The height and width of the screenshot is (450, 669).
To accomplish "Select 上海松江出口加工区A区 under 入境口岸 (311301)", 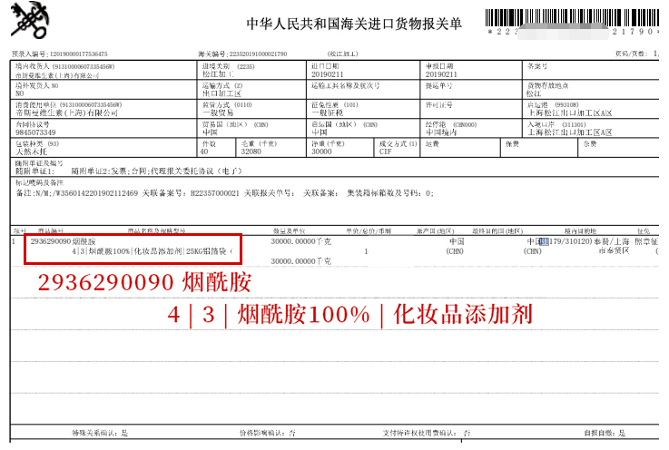I will (570, 132).
